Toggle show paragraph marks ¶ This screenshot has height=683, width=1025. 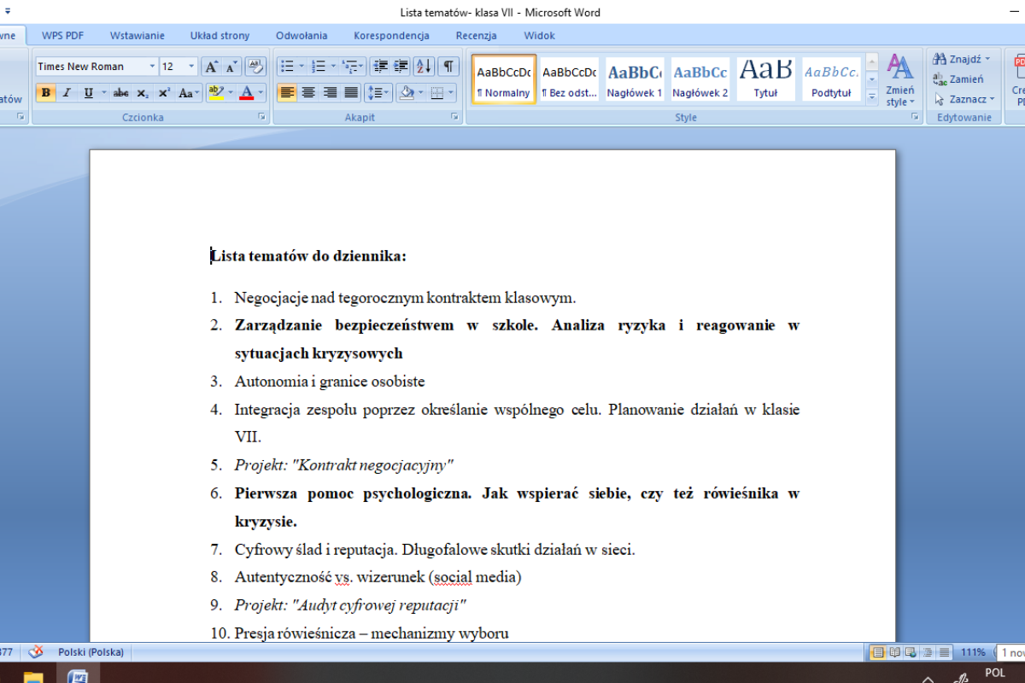coord(448,67)
